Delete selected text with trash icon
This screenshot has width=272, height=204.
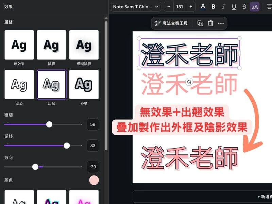210,23
